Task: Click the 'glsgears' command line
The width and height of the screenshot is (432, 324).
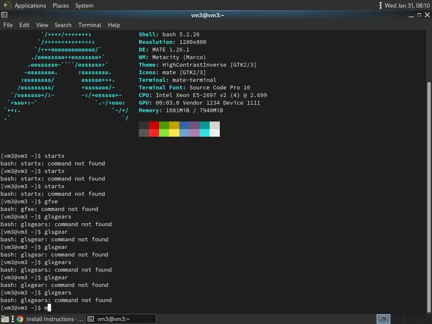Action: (x=36, y=216)
